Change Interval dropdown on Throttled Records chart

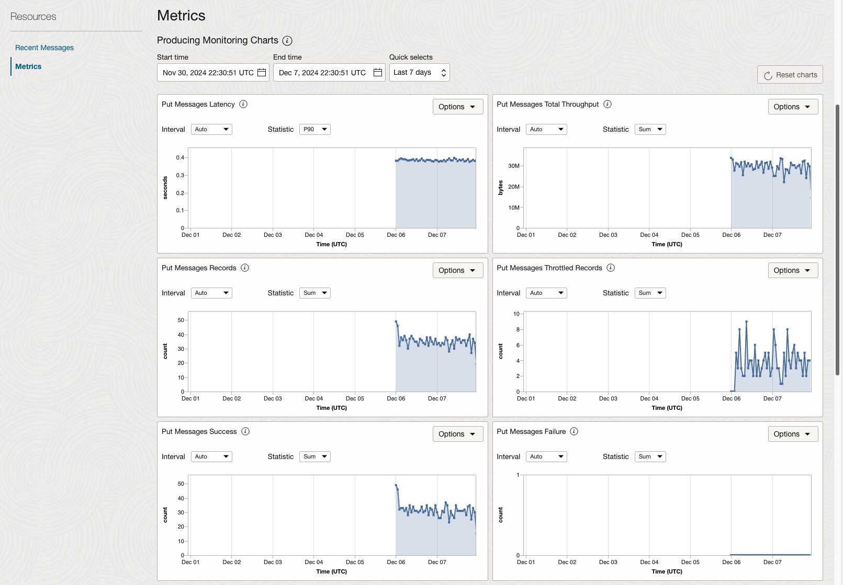(x=547, y=293)
